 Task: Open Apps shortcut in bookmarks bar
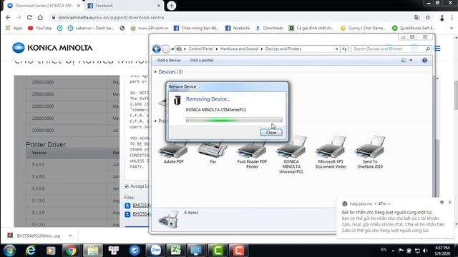tap(14, 28)
